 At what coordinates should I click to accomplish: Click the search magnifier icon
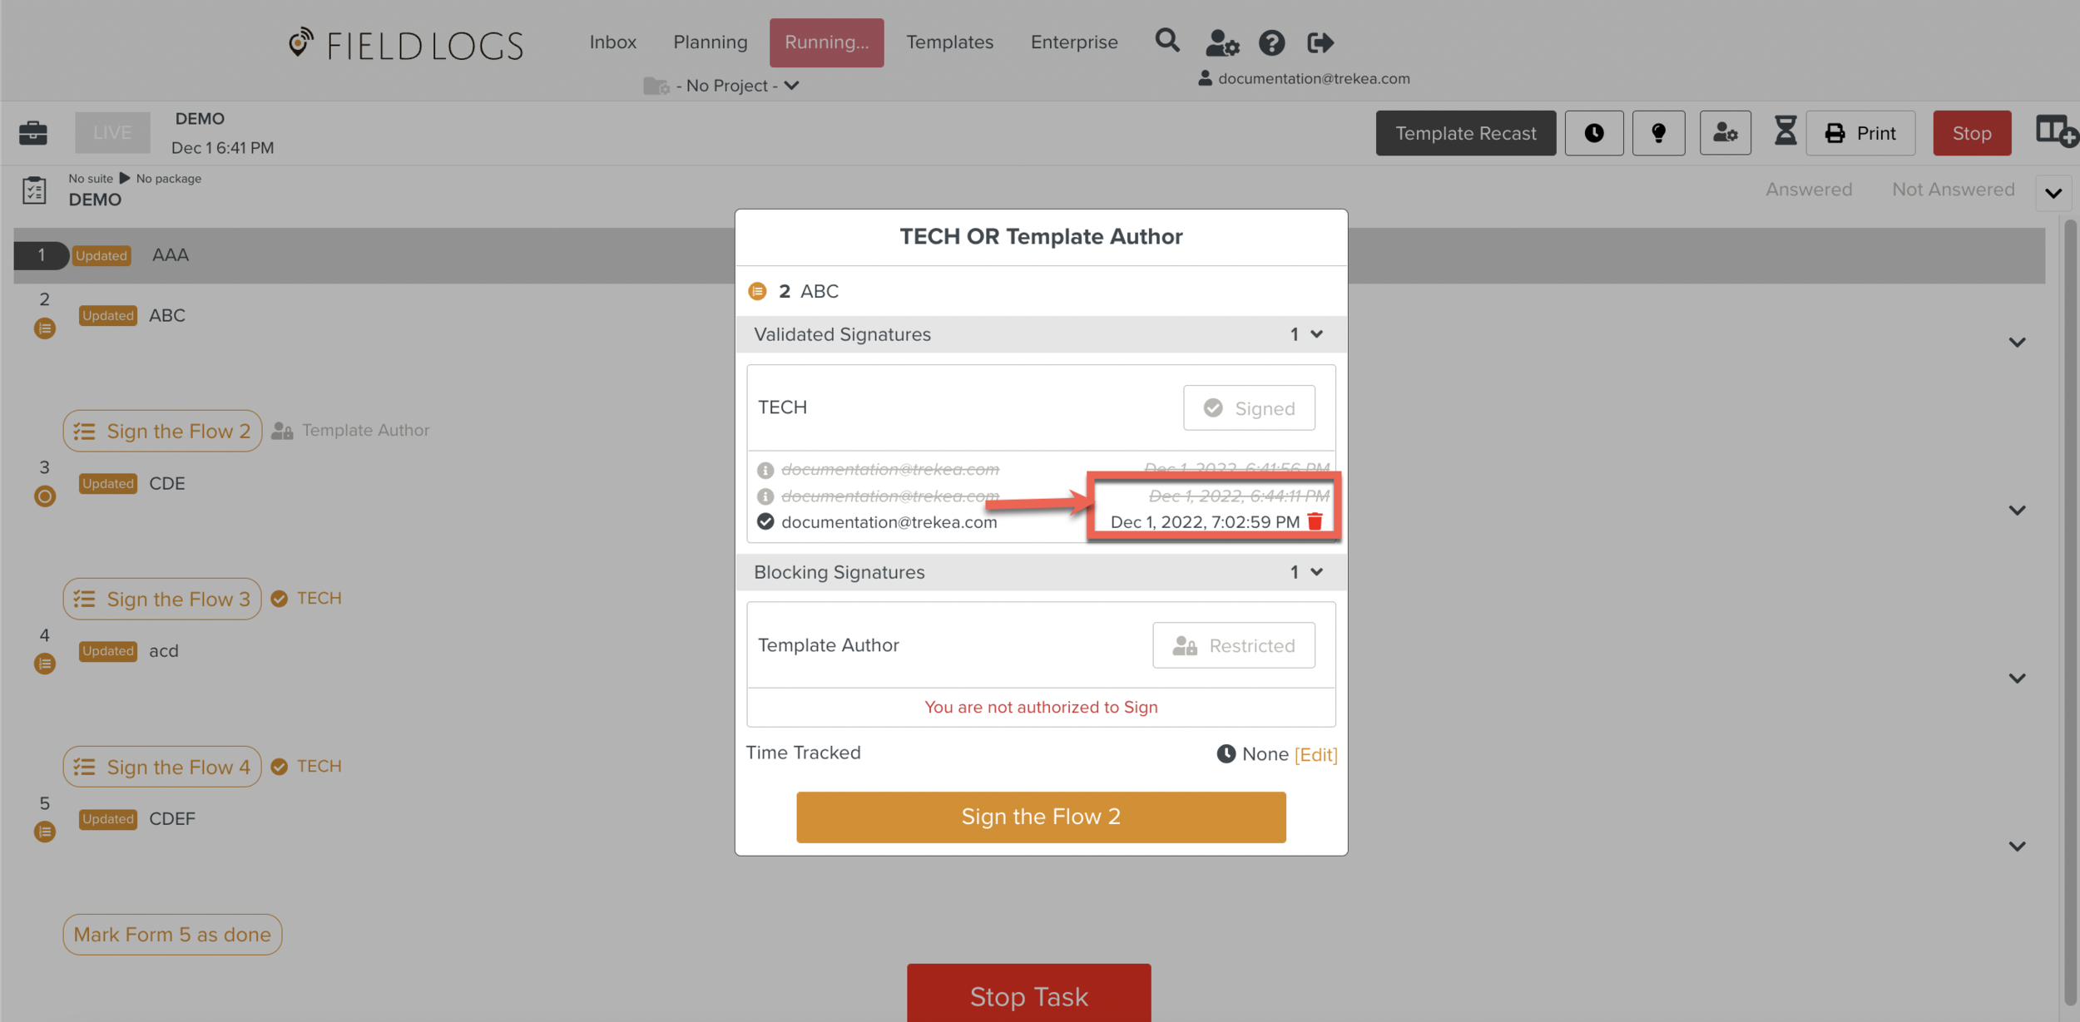tap(1166, 41)
